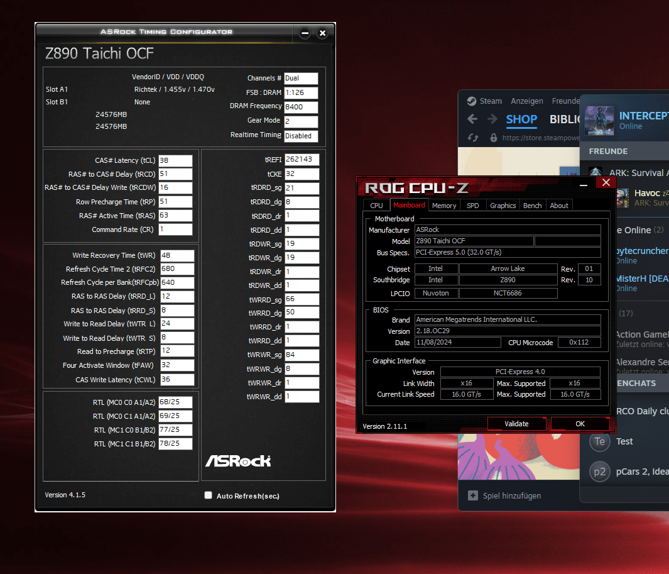Image resolution: width=669 pixels, height=574 pixels.
Task: Click the padlock icon beside Steam URL
Action: point(494,138)
